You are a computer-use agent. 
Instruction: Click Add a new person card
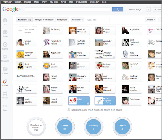point(26,31)
